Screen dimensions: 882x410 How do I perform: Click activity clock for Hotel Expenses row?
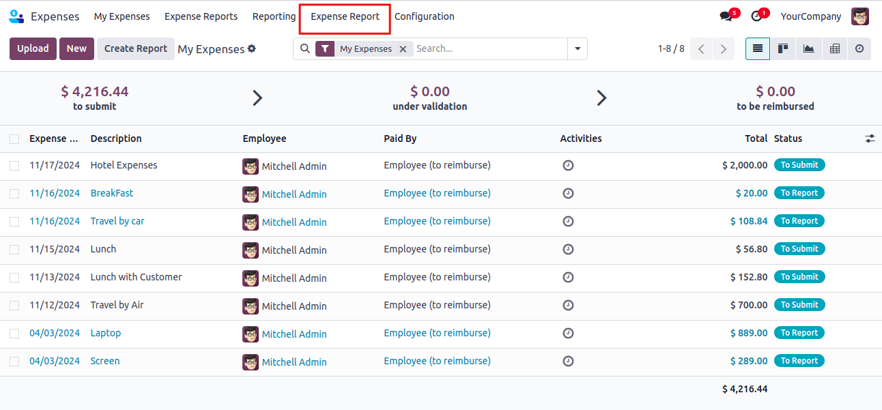(x=568, y=165)
